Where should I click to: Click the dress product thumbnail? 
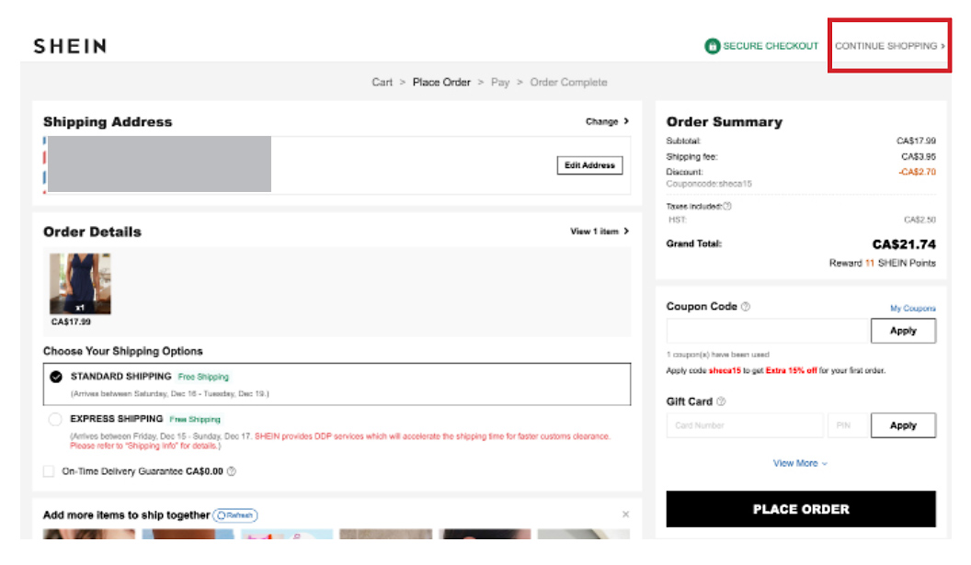coord(80,284)
